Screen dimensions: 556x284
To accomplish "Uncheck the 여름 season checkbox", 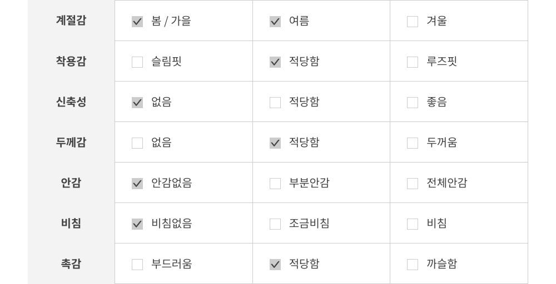I will pos(275,22).
